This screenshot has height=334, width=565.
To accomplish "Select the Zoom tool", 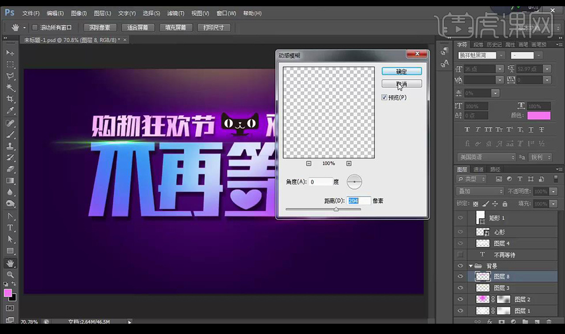I will (x=10, y=275).
